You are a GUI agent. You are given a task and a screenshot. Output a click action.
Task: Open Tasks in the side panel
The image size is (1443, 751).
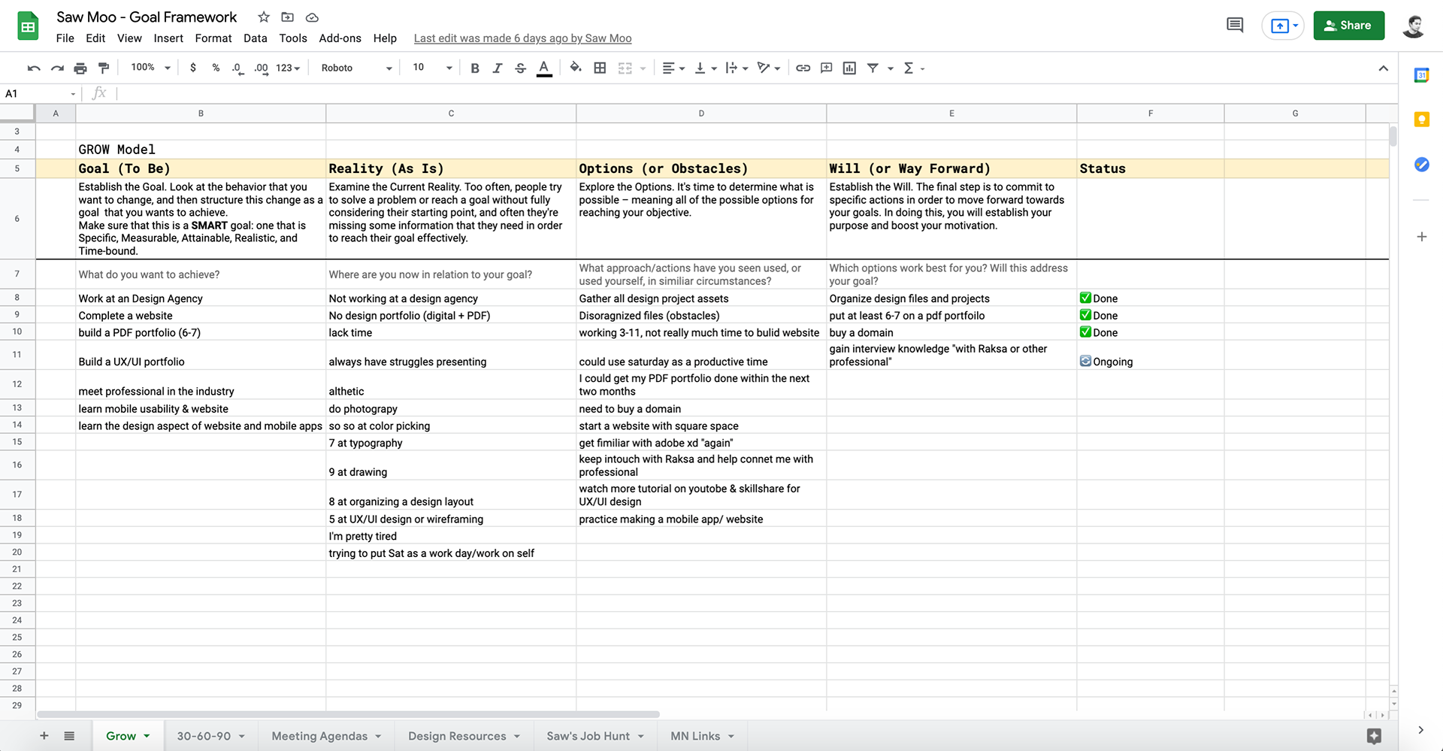[x=1421, y=165]
